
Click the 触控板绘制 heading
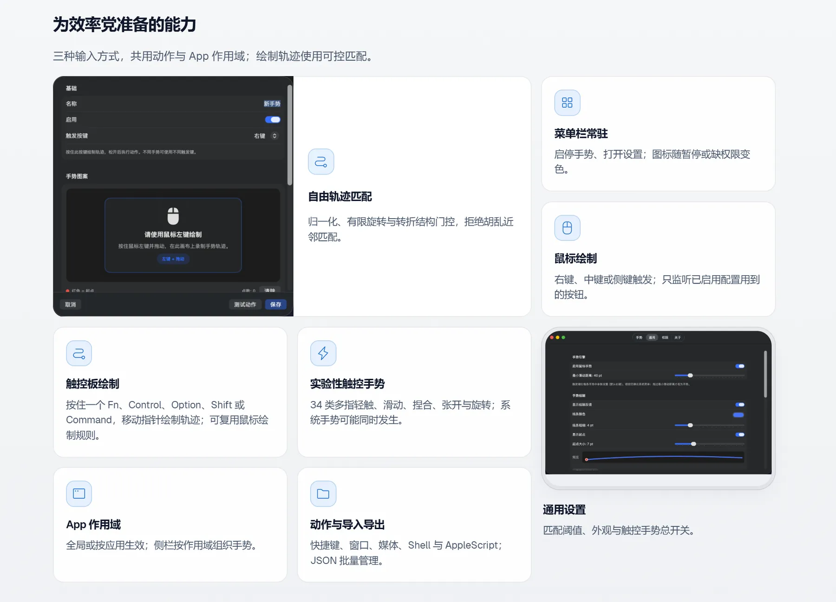[x=92, y=384]
